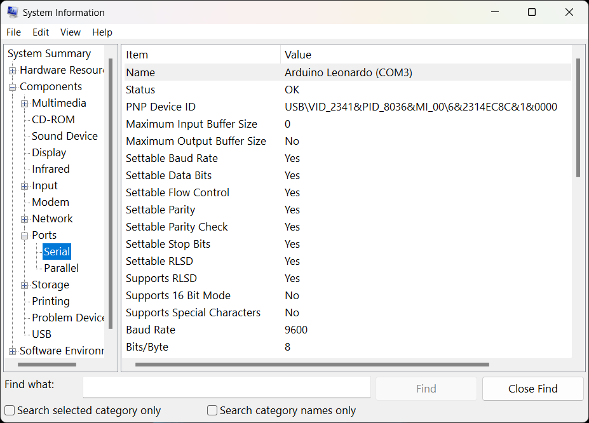
Task: Select the Maximum Output Buffer Size row
Action: click(348, 141)
